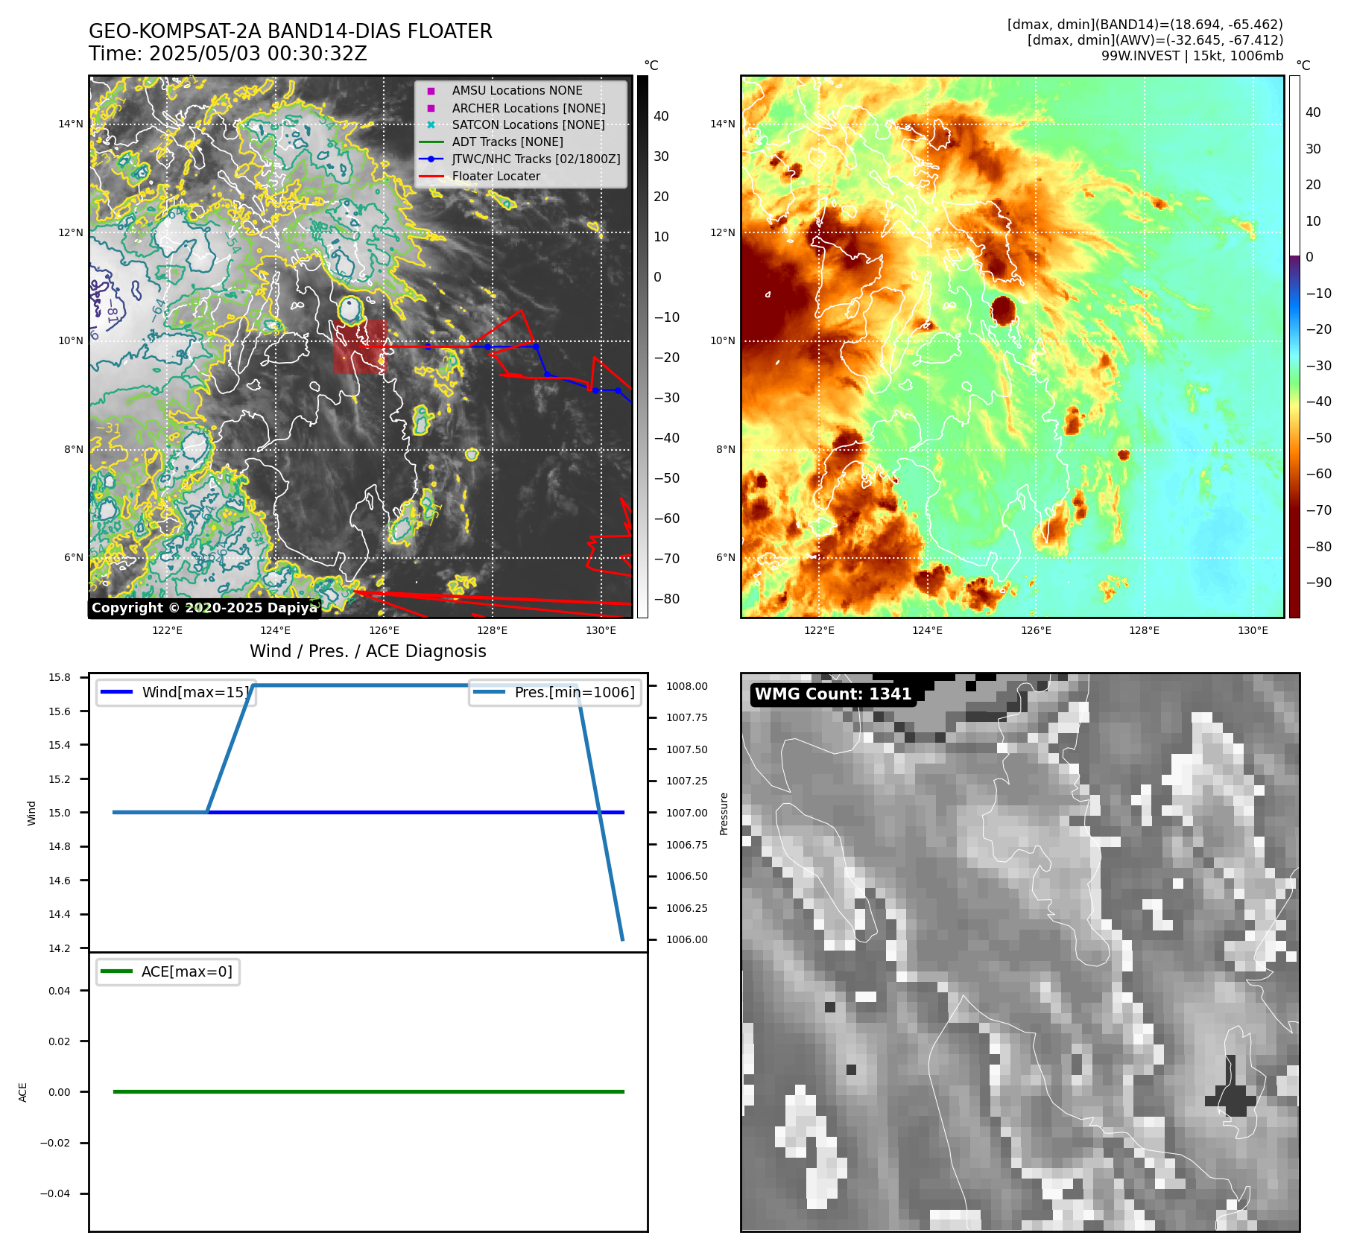Click the grayscale temperature colorbar beside left map

642,346
